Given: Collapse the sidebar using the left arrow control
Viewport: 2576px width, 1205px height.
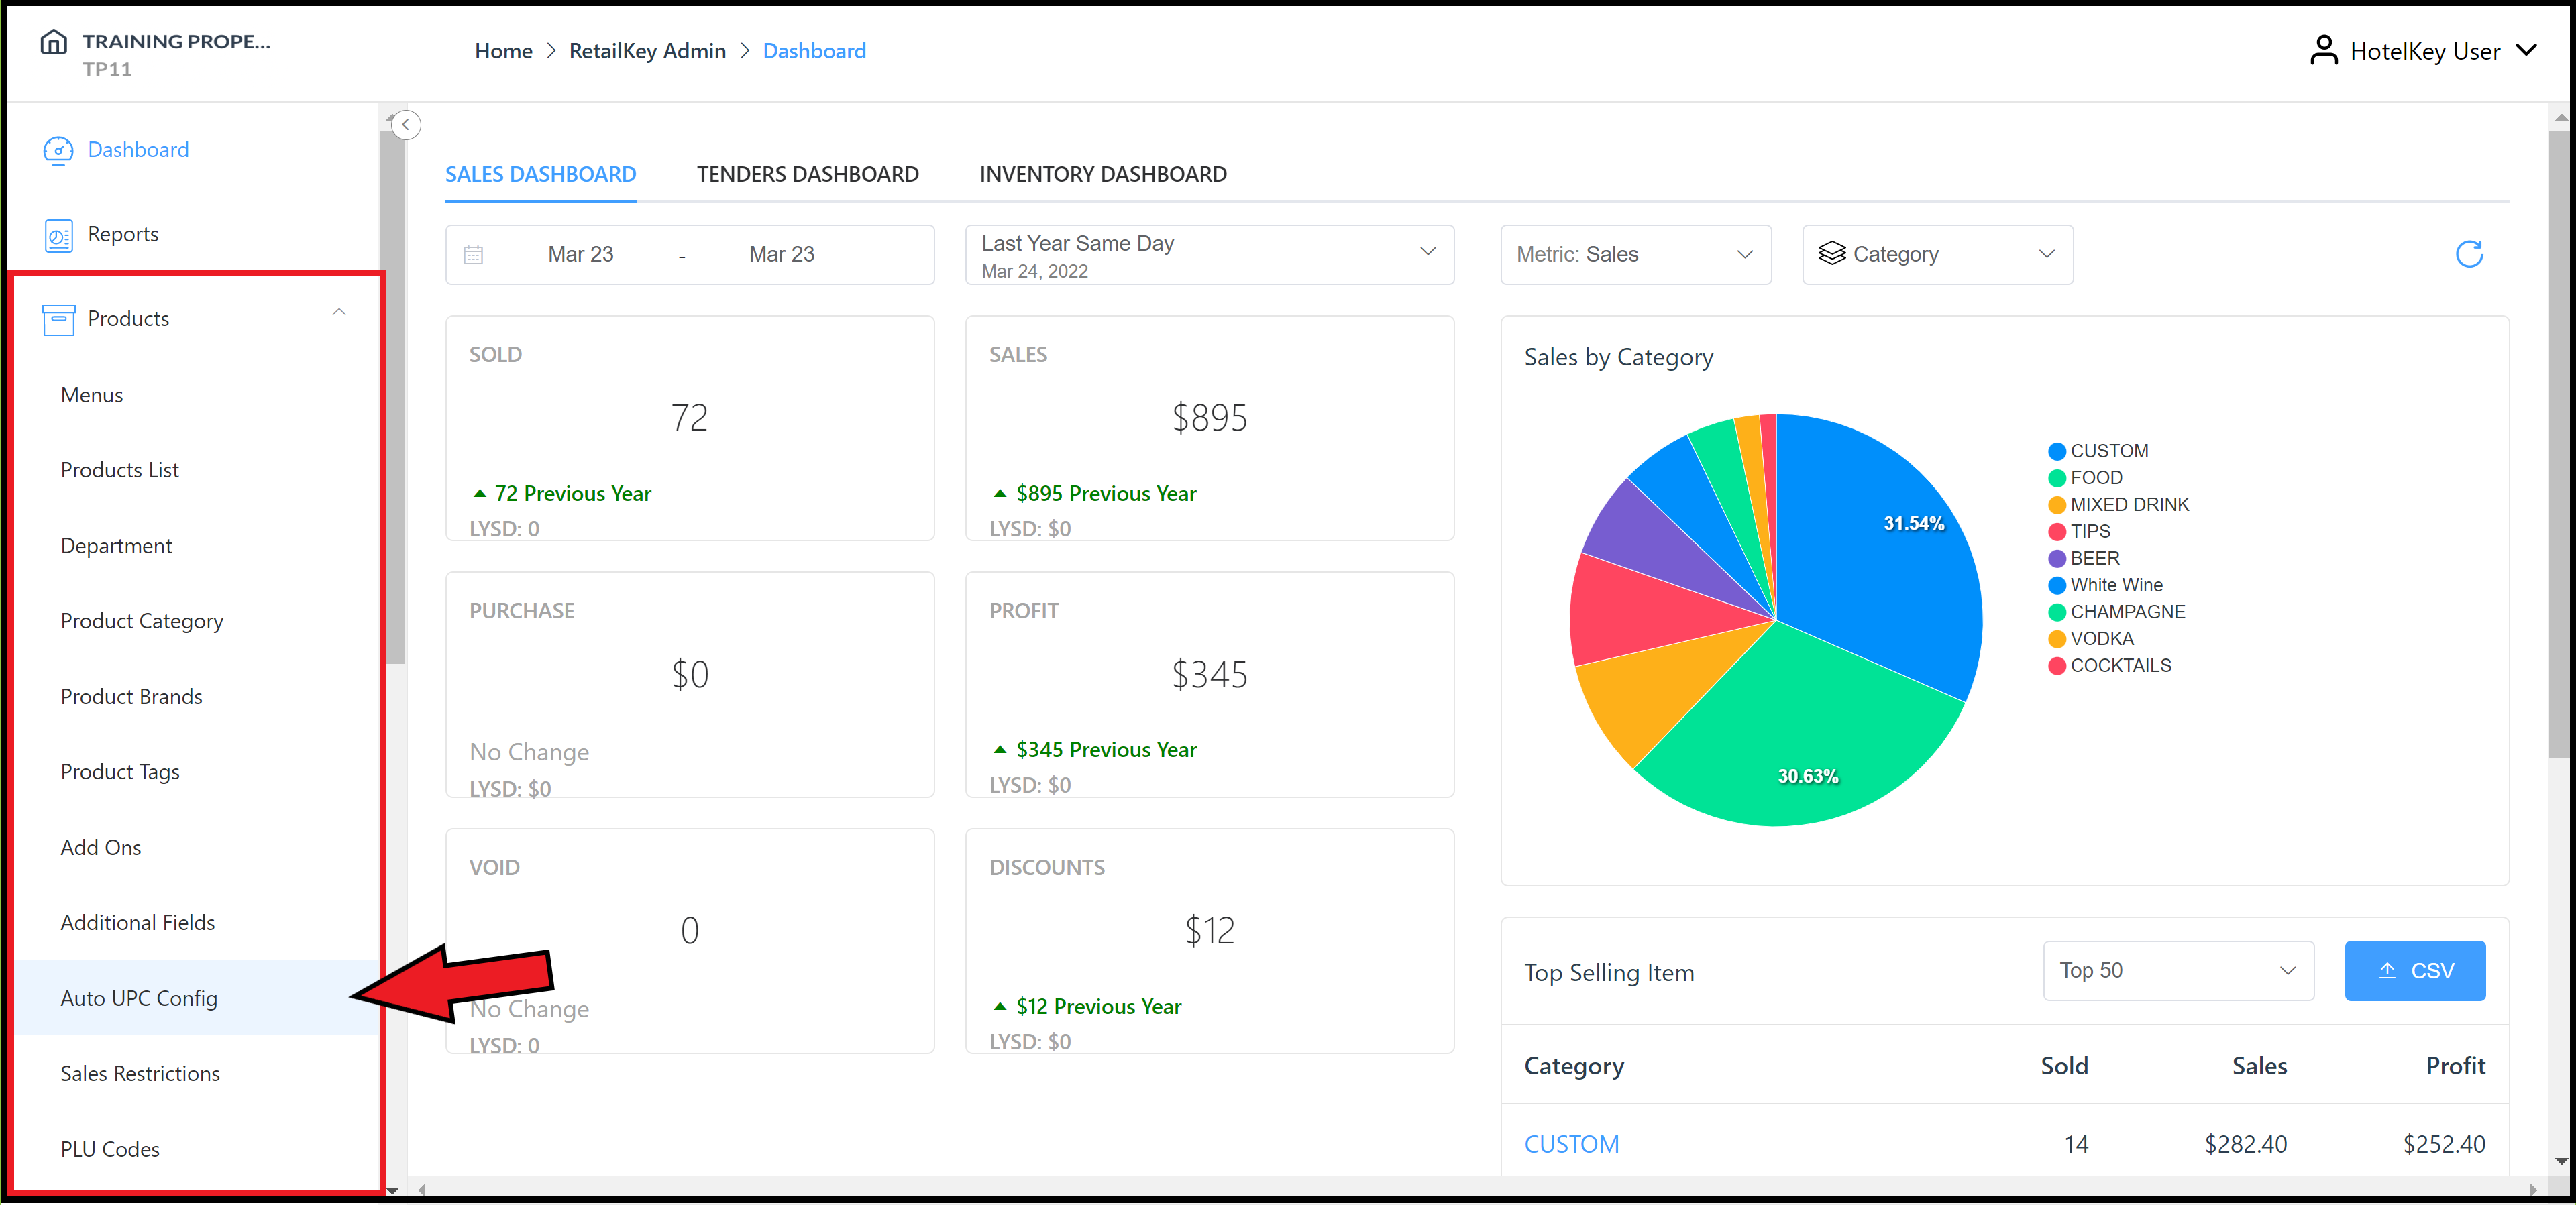Looking at the screenshot, I should [406, 124].
